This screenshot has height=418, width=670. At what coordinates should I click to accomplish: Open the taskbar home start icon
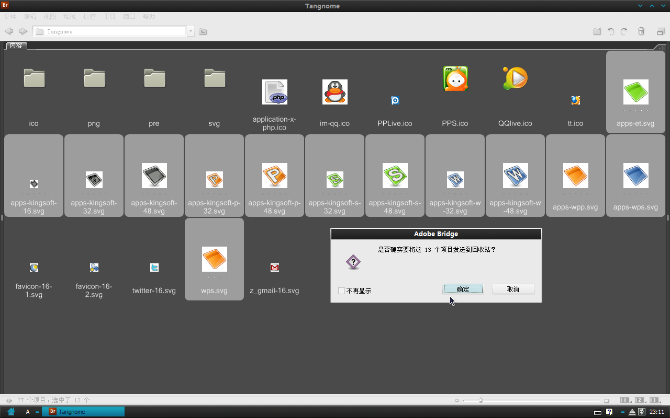pyautogui.click(x=11, y=412)
